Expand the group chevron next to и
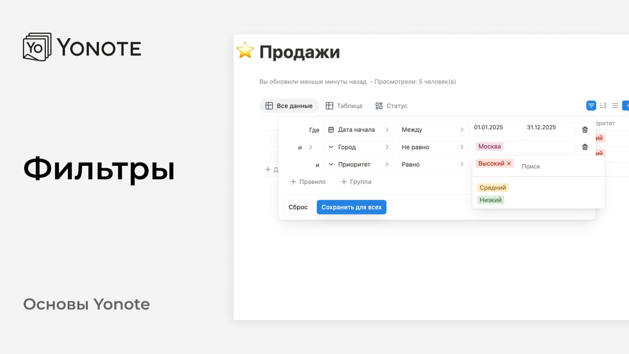This screenshot has width=629, height=354. 310,147
